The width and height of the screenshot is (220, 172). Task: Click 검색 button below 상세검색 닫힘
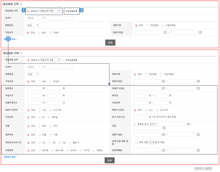click(x=109, y=160)
